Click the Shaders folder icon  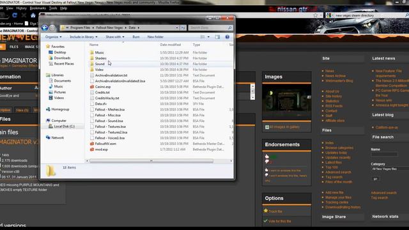[x=92, y=58]
